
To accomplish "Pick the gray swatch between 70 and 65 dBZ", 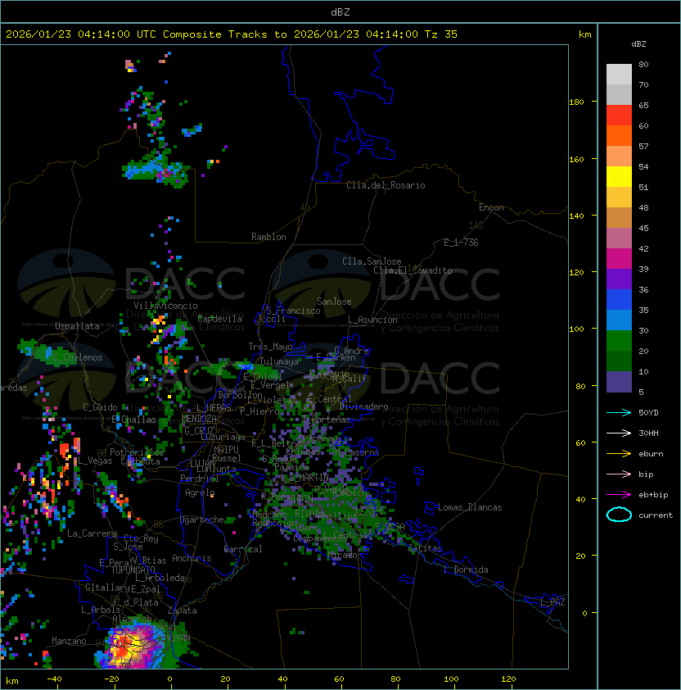I will (x=619, y=94).
